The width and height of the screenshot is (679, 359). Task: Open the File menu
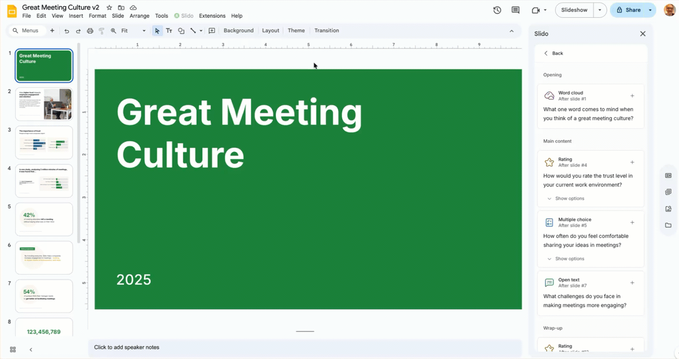26,16
